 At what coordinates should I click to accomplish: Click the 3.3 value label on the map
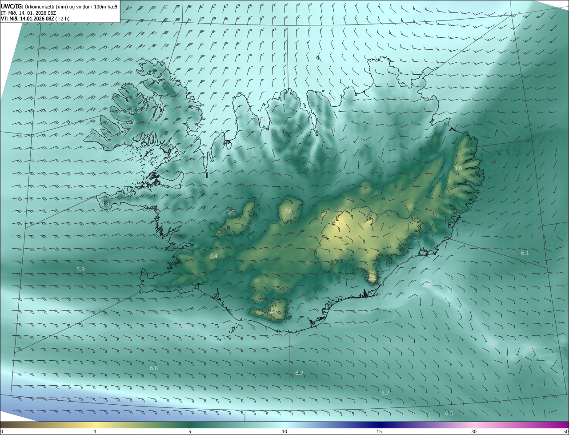(231, 213)
